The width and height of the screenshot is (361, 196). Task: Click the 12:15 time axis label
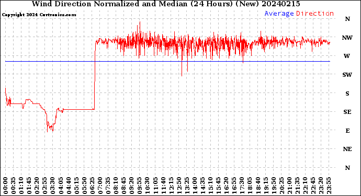pyautogui.click(x=171, y=186)
